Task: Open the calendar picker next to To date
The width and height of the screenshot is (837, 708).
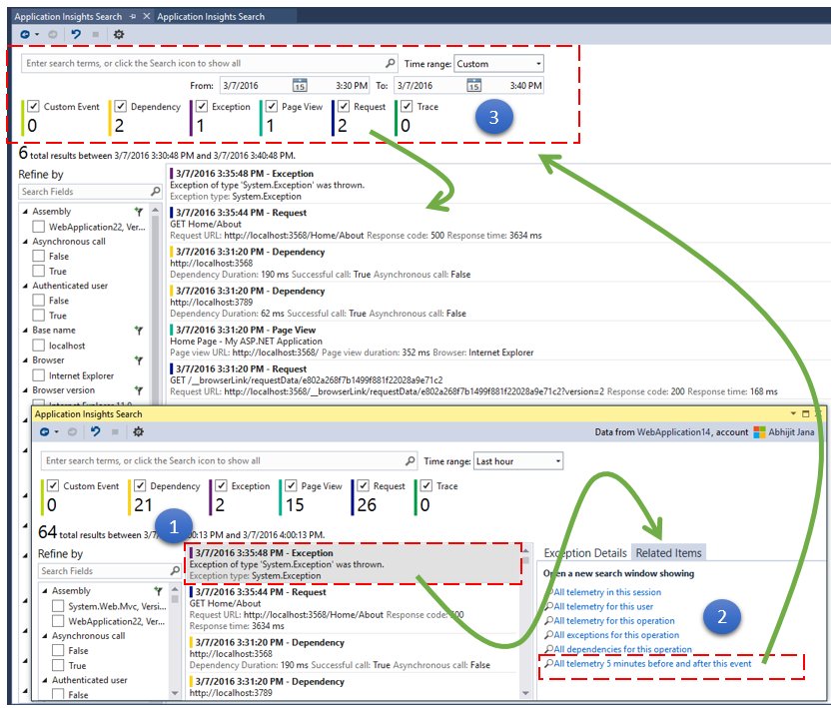Action: click(473, 87)
